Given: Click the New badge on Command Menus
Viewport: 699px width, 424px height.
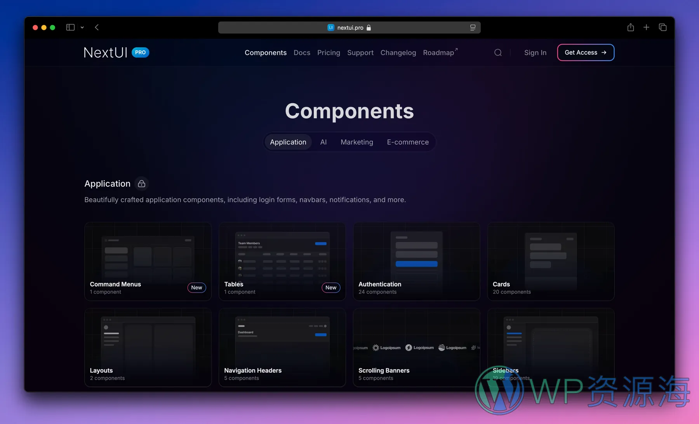Looking at the screenshot, I should (196, 287).
